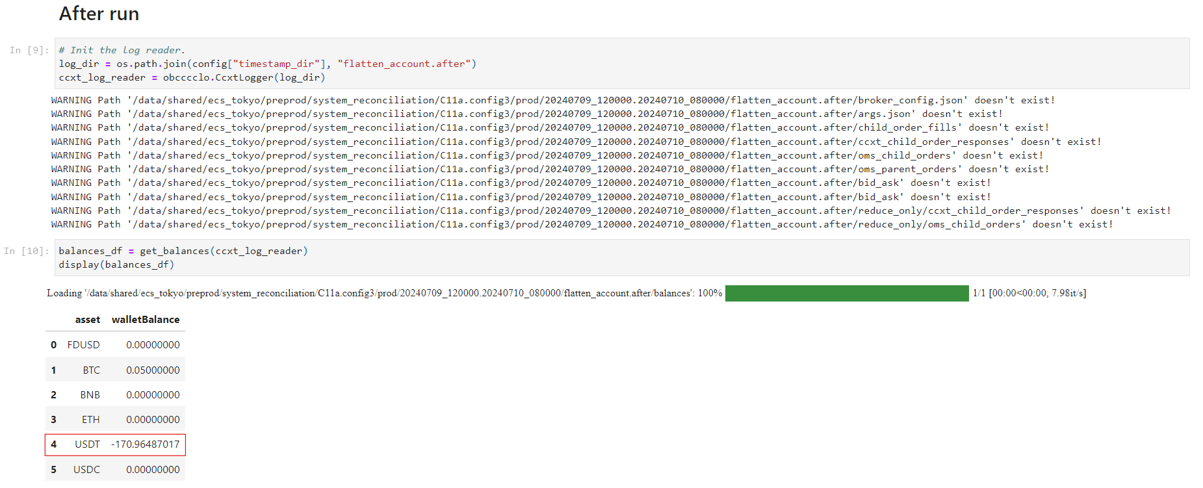Screen dimensions: 1203x488
Task: Click the USDC 0.00000000 balance value
Action: [x=153, y=470]
